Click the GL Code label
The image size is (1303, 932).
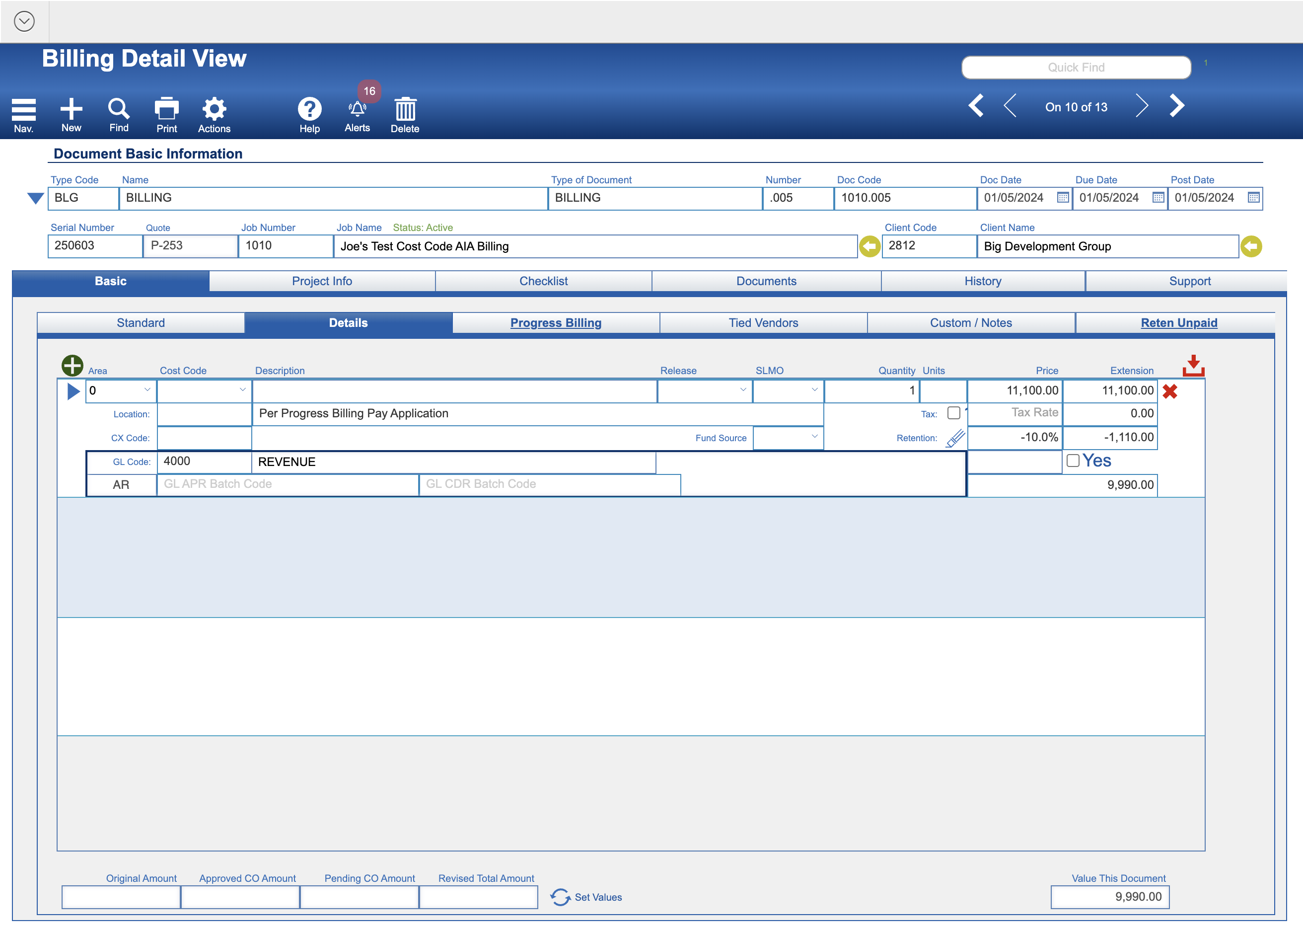(131, 462)
